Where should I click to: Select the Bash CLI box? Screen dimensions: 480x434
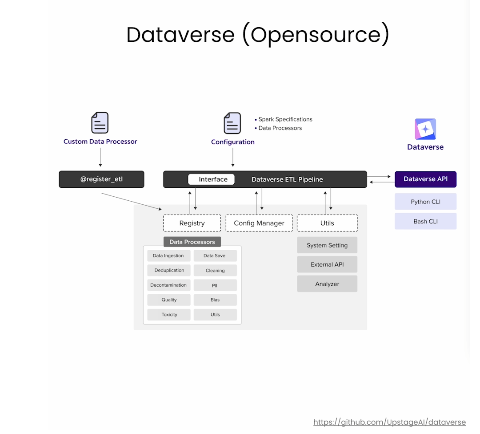pos(425,221)
